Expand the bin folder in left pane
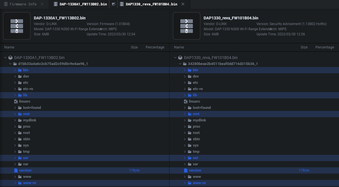The height and width of the screenshot is (187, 339). point(15,70)
